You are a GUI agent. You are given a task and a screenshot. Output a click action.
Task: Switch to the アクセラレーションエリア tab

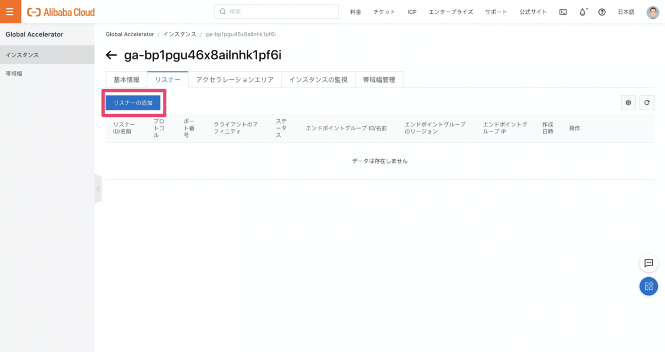(235, 79)
